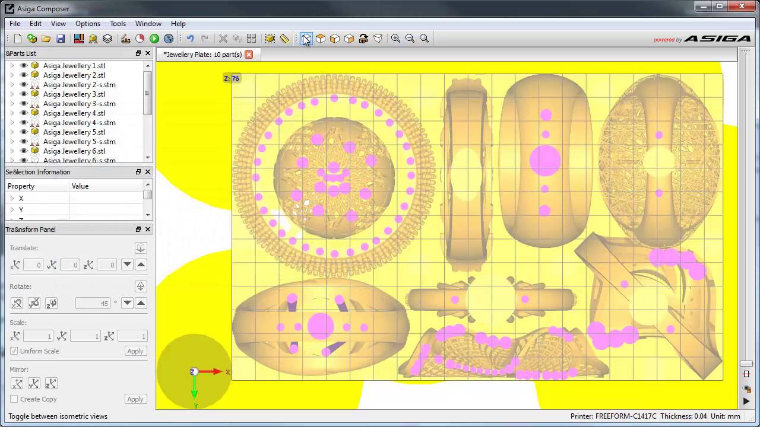Expand Asiga Jewellery 2-s.stm tree node
The height and width of the screenshot is (427, 760).
coord(12,85)
